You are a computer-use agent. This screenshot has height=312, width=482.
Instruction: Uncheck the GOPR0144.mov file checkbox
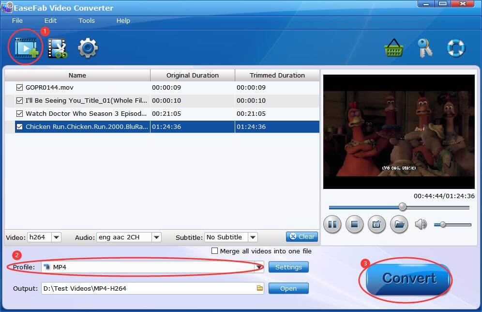pyautogui.click(x=19, y=87)
